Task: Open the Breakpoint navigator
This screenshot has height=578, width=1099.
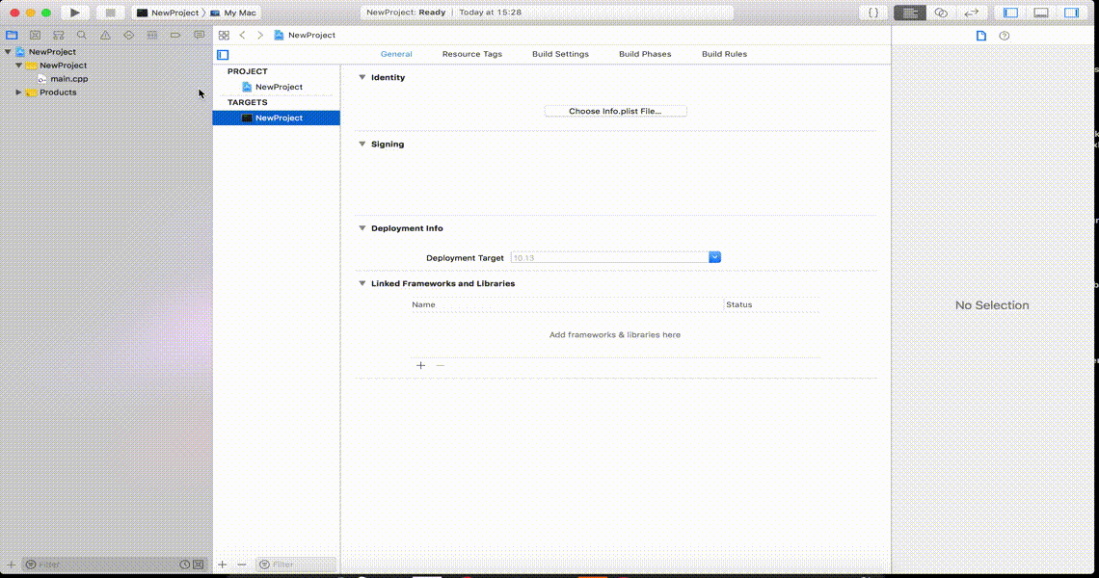Action: 175,35
